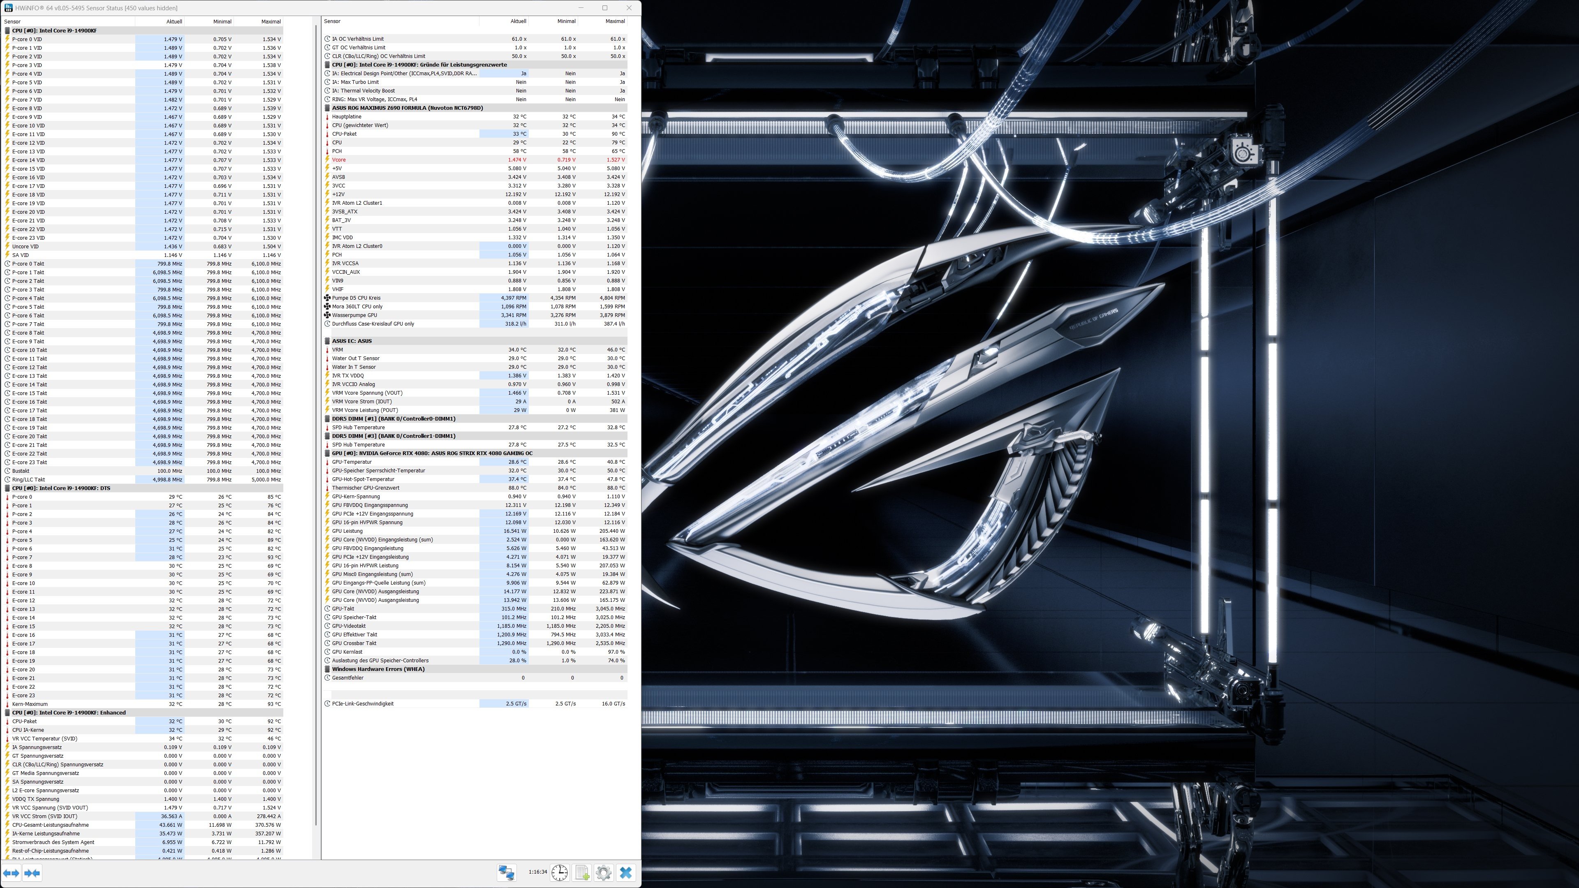Collapse the GPU [#0] NVIDIA GeForce RTX 4080 group
Image resolution: width=1579 pixels, height=888 pixels.
[431, 453]
